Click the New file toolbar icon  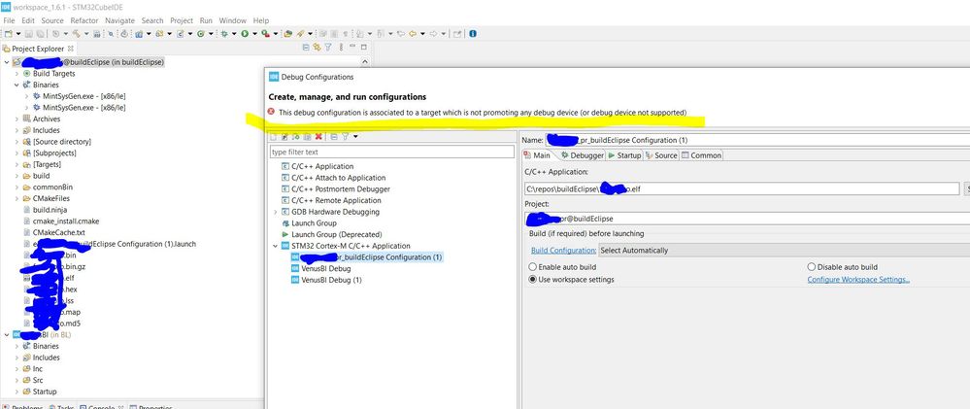(8, 33)
